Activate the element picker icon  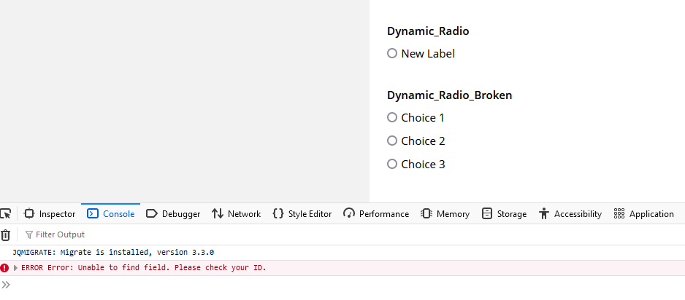pos(5,213)
